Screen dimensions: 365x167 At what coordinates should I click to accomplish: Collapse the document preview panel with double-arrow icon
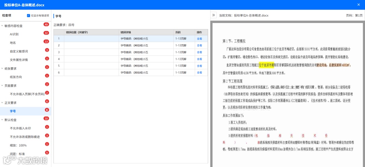(214, 15)
